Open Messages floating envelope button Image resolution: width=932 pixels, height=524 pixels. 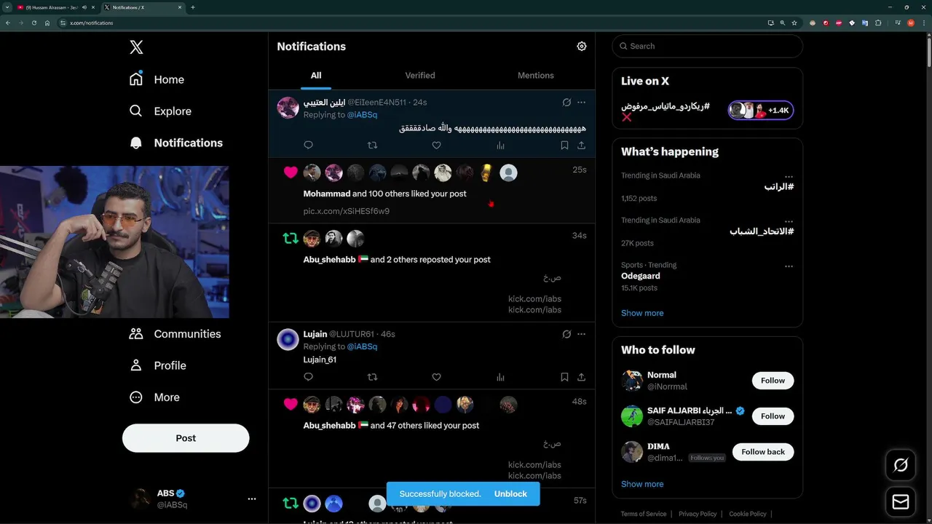click(901, 502)
